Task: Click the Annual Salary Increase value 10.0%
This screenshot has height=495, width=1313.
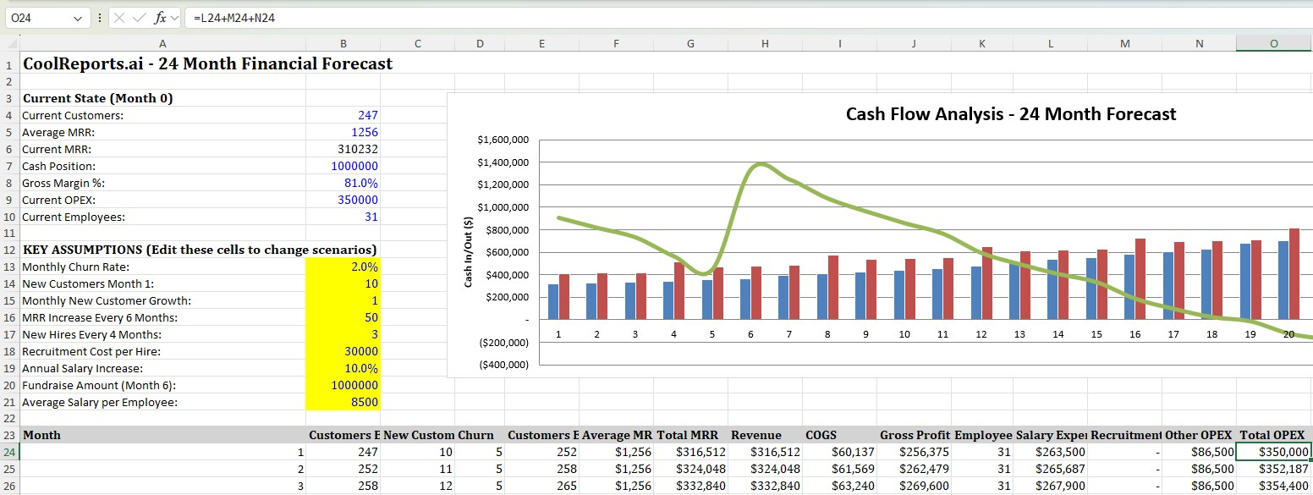Action: (x=343, y=368)
